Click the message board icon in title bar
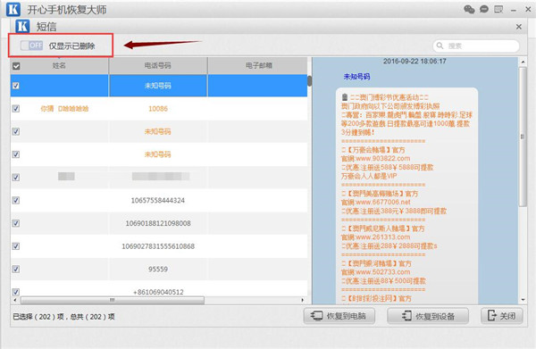 (498, 9)
